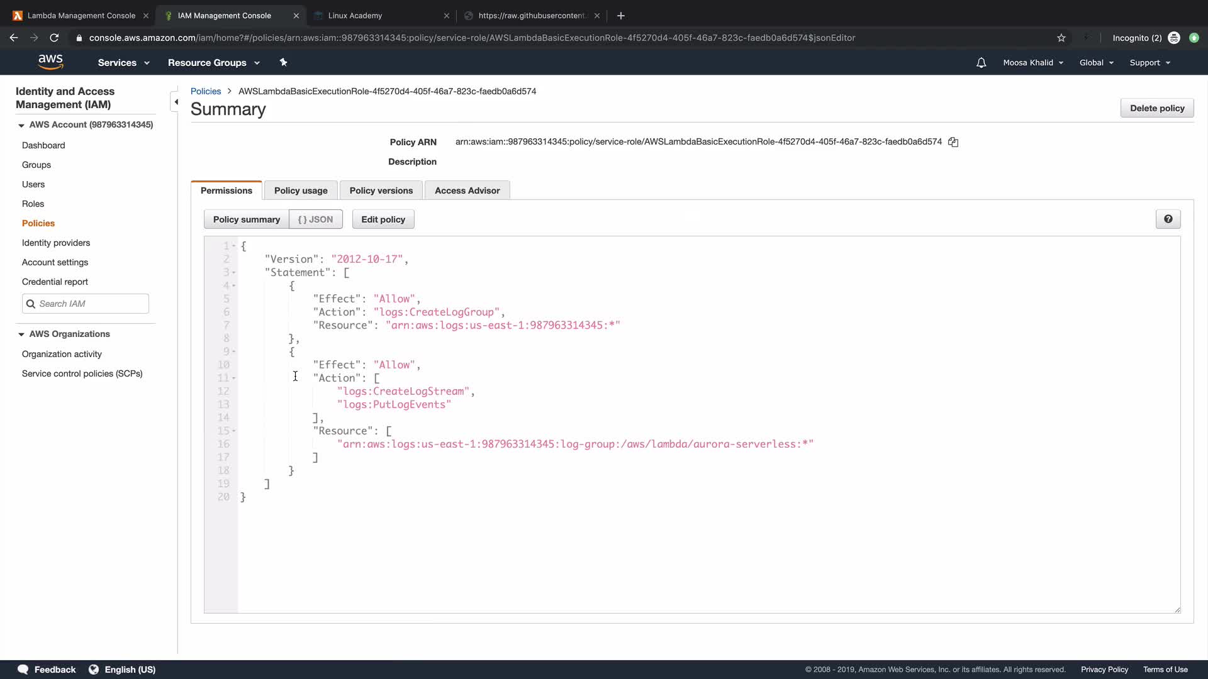Screen dimensions: 1208x679
Task: Go to AWS home logo
Action: [50, 62]
